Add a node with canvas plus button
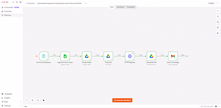 [x=218, y=11]
